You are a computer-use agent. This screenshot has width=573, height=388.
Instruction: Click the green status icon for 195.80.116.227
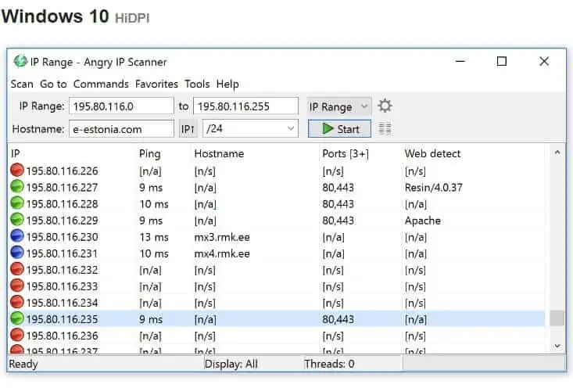tap(17, 186)
